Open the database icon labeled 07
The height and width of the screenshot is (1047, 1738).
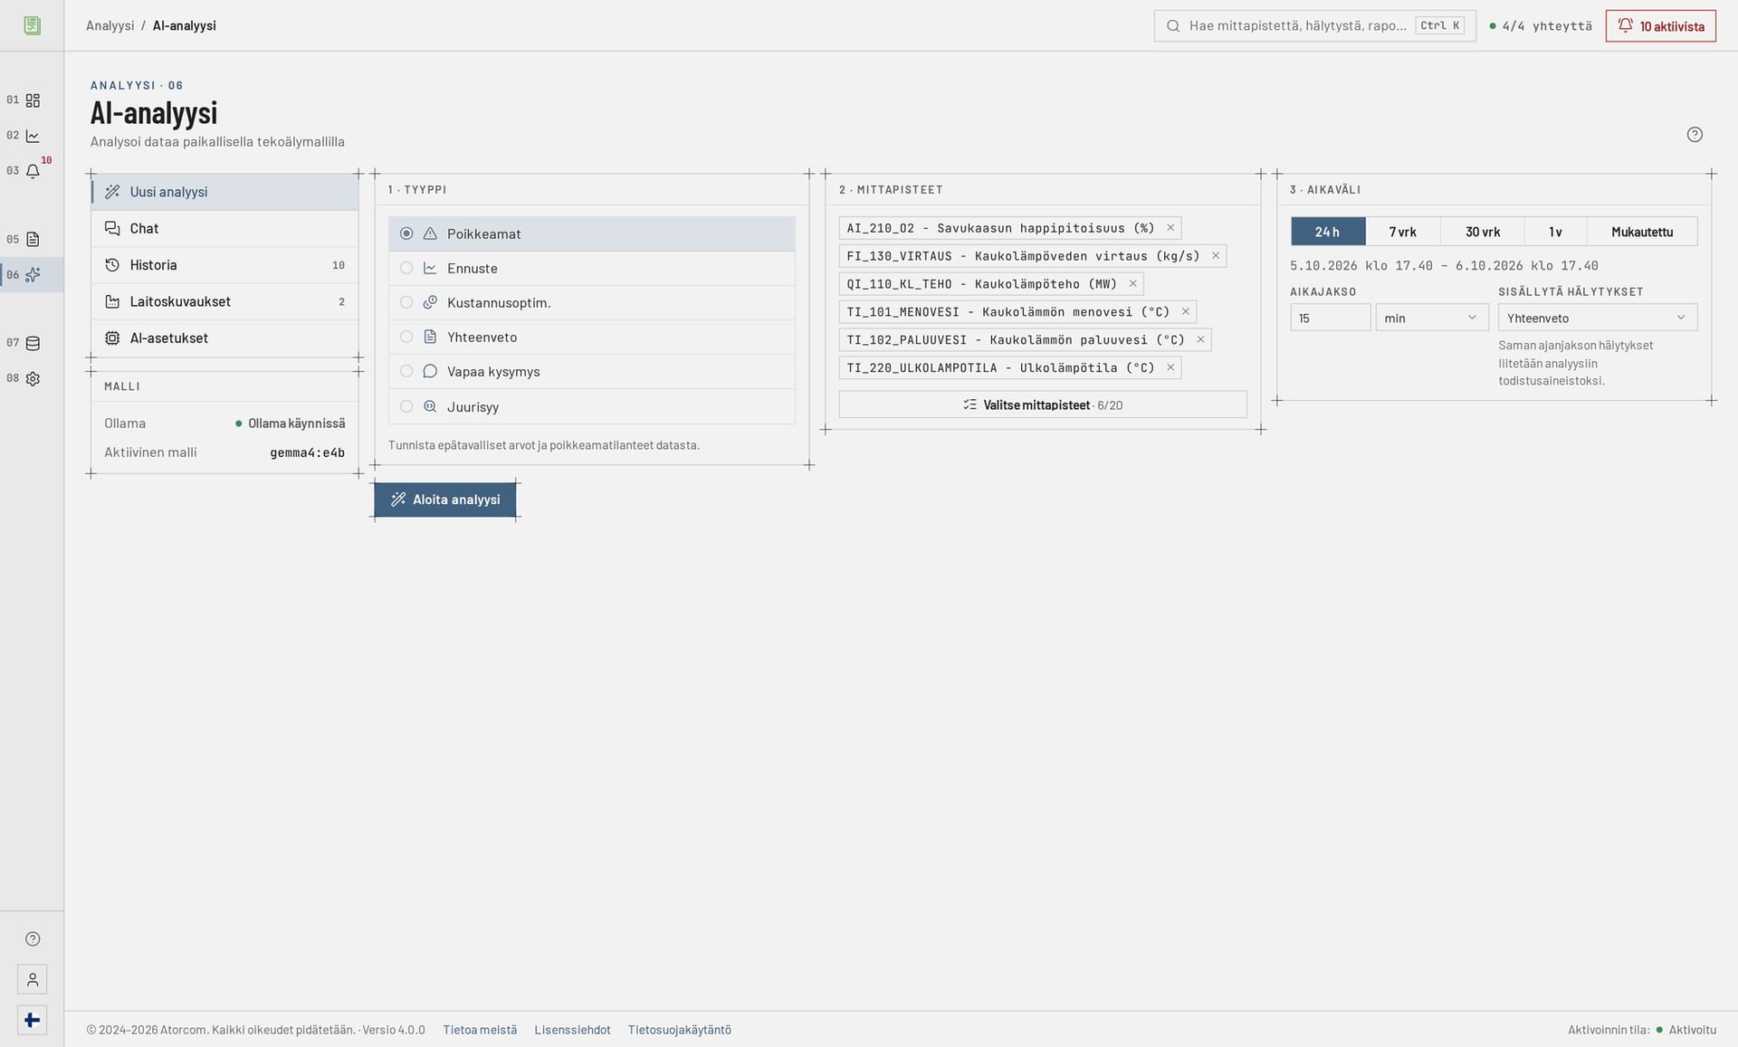coord(33,343)
